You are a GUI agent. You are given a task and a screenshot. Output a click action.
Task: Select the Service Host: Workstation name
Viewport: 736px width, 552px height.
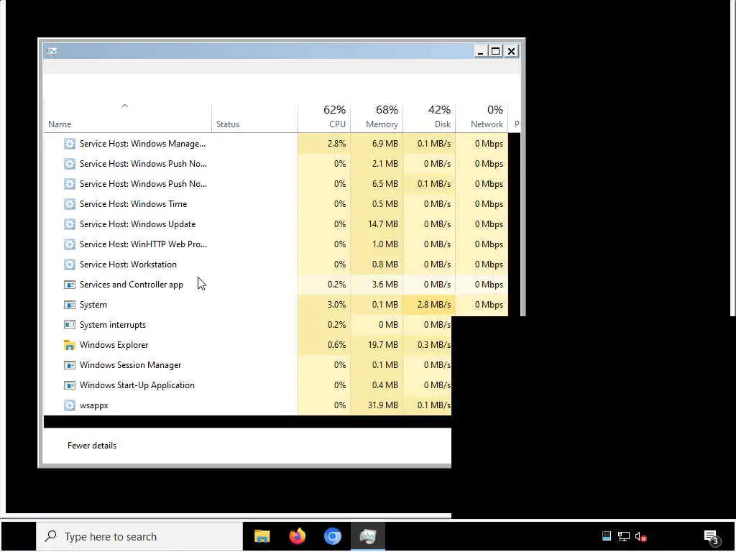click(x=128, y=264)
